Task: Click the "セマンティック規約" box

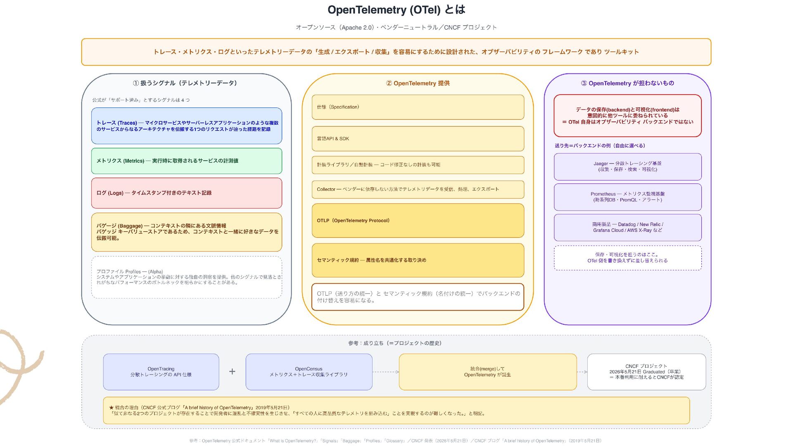Action: coord(418,260)
